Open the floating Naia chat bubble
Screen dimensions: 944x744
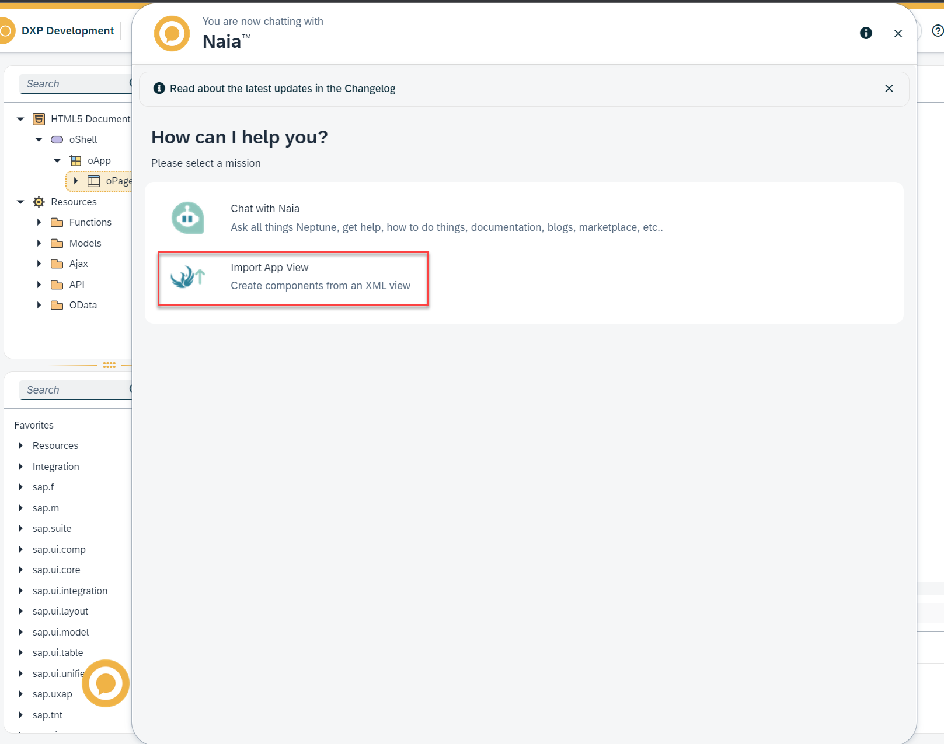(106, 683)
